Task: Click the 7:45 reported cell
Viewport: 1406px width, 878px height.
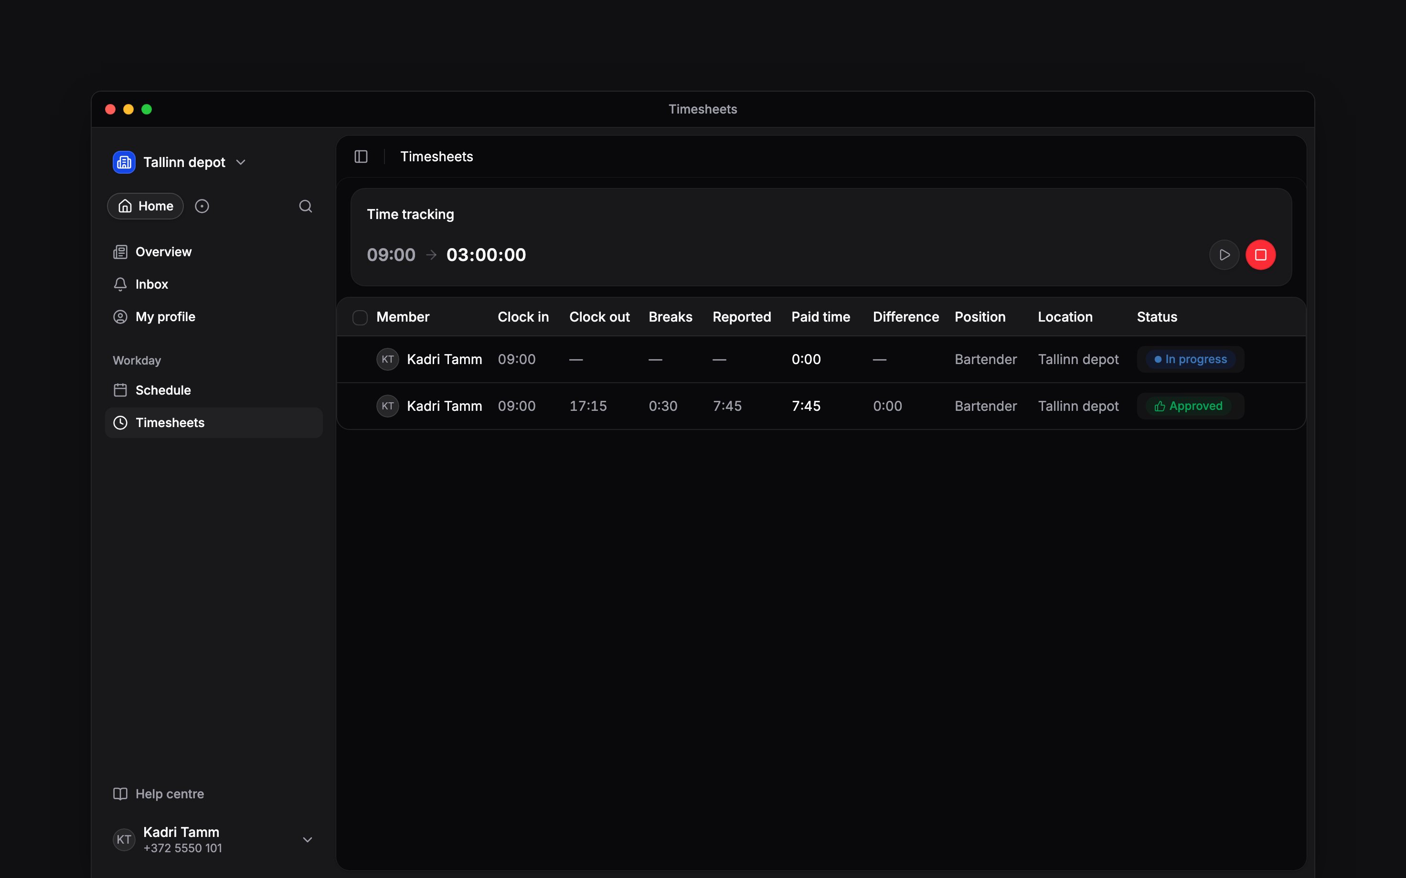Action: pyautogui.click(x=727, y=406)
